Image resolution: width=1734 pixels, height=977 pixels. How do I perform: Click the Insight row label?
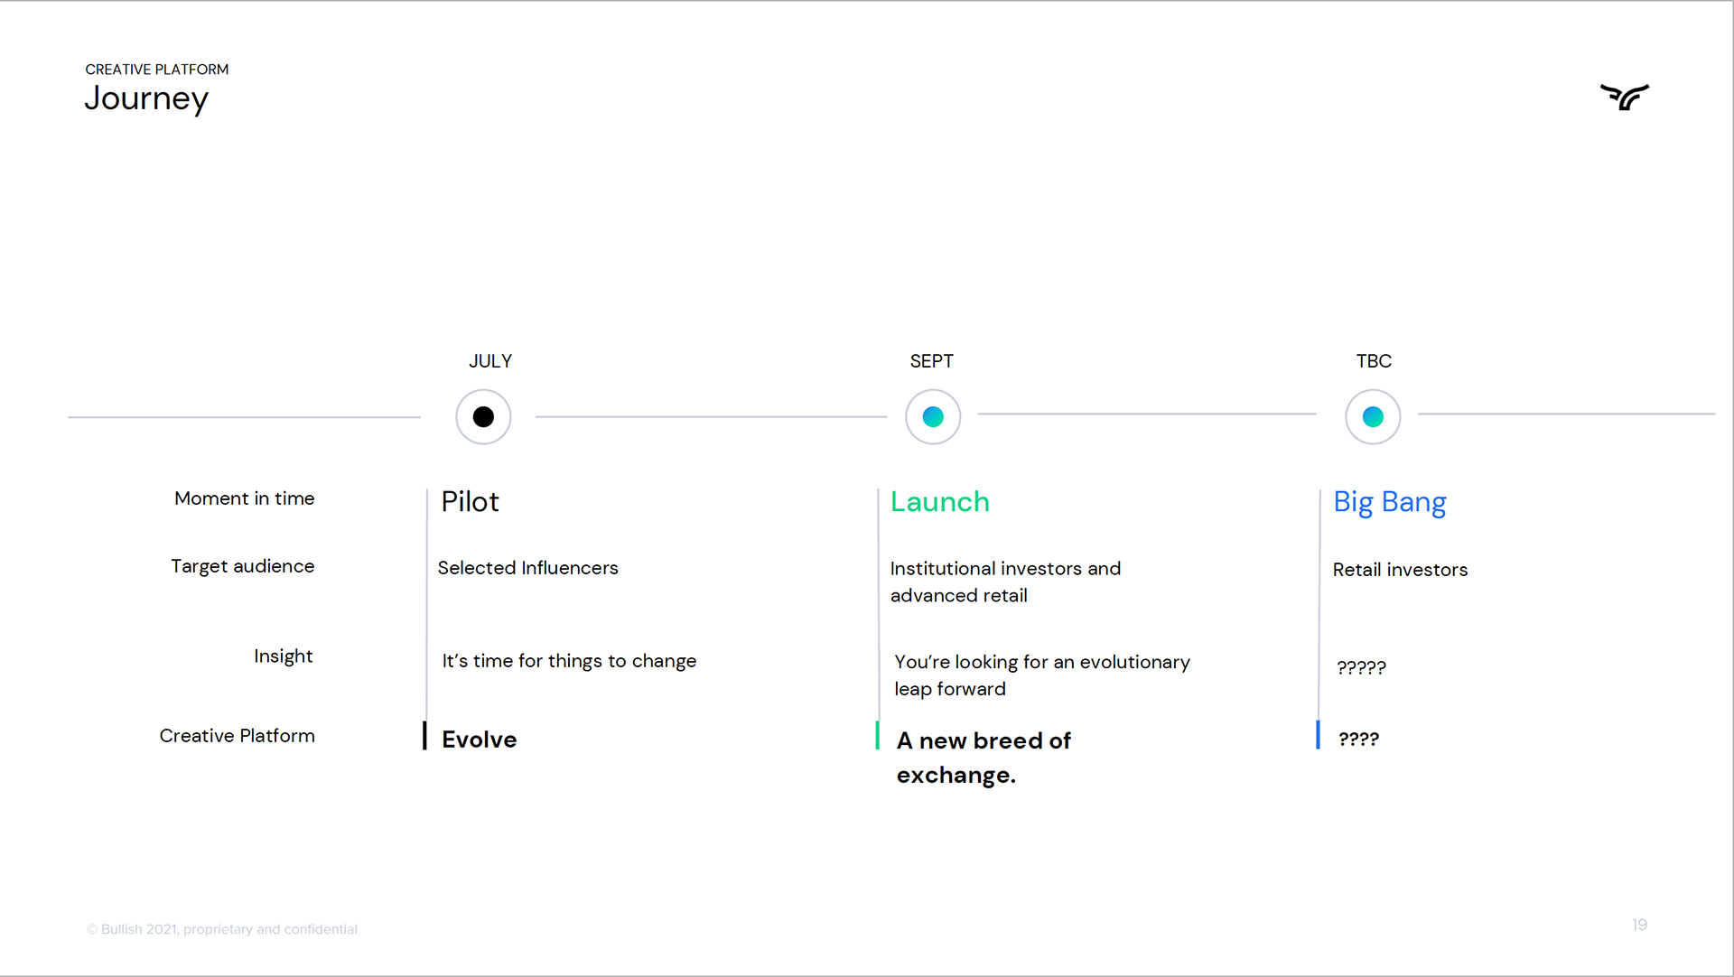(x=283, y=656)
